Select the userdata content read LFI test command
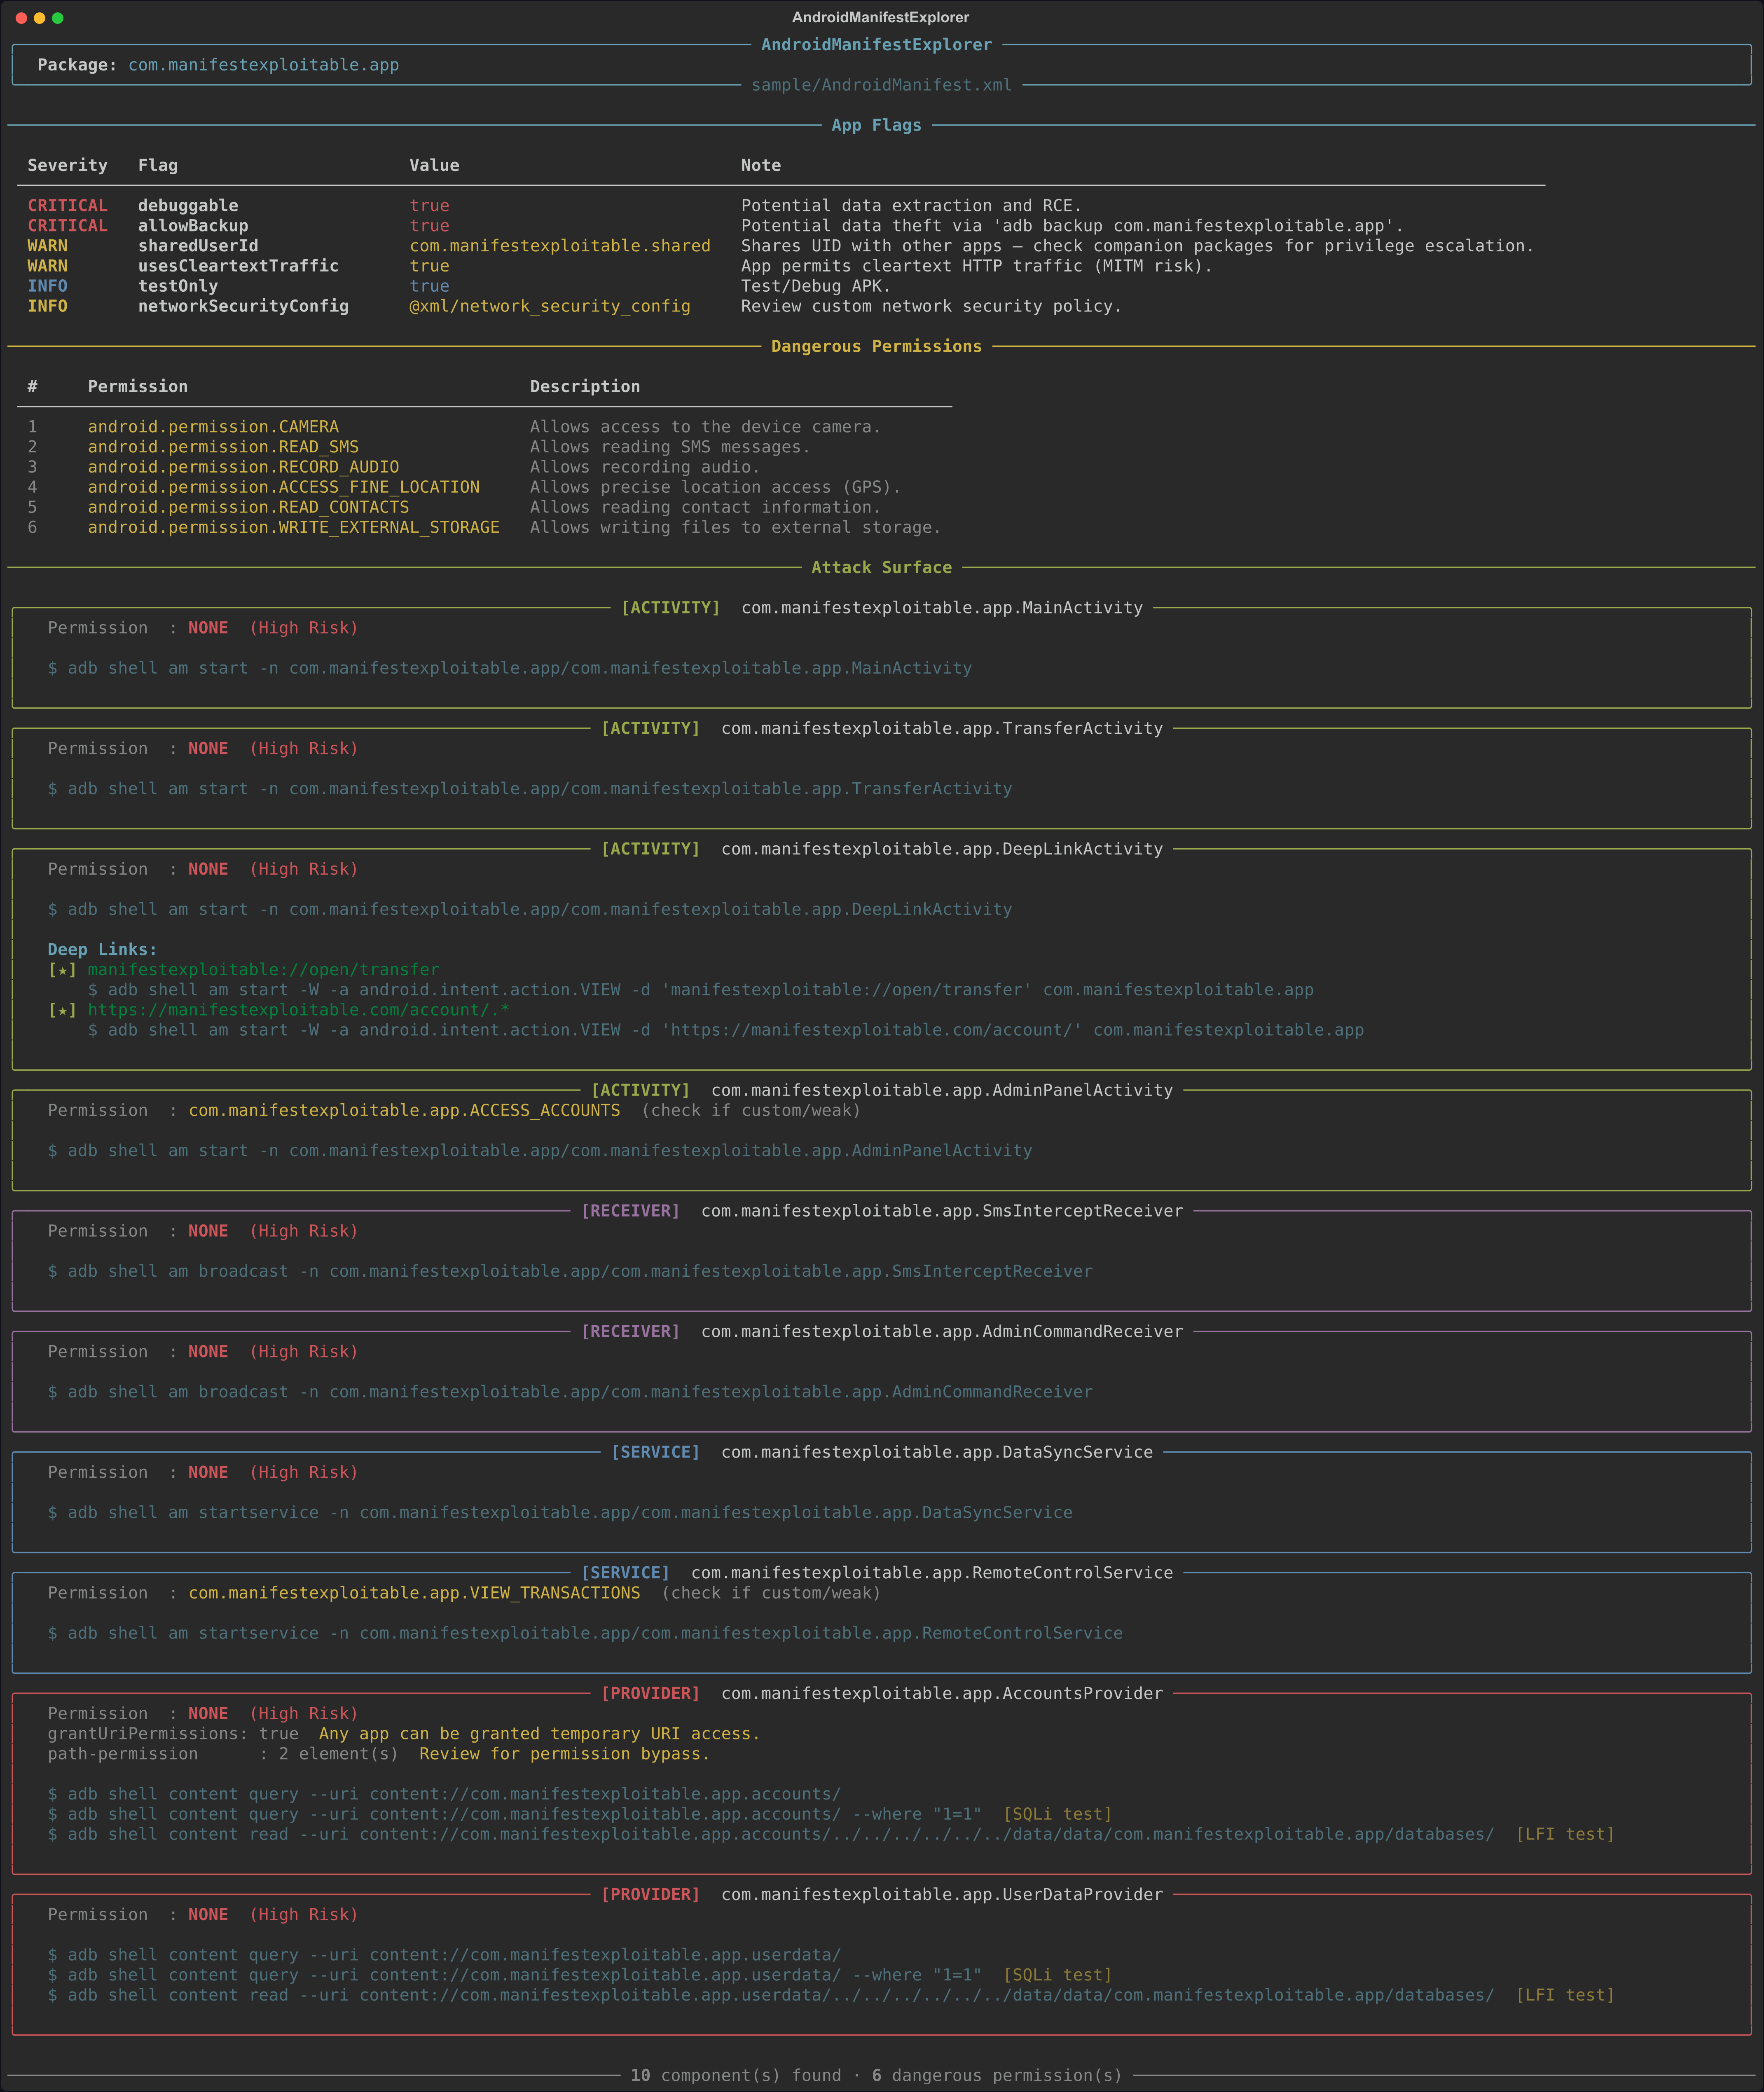The width and height of the screenshot is (1764, 2092). 831,1995
